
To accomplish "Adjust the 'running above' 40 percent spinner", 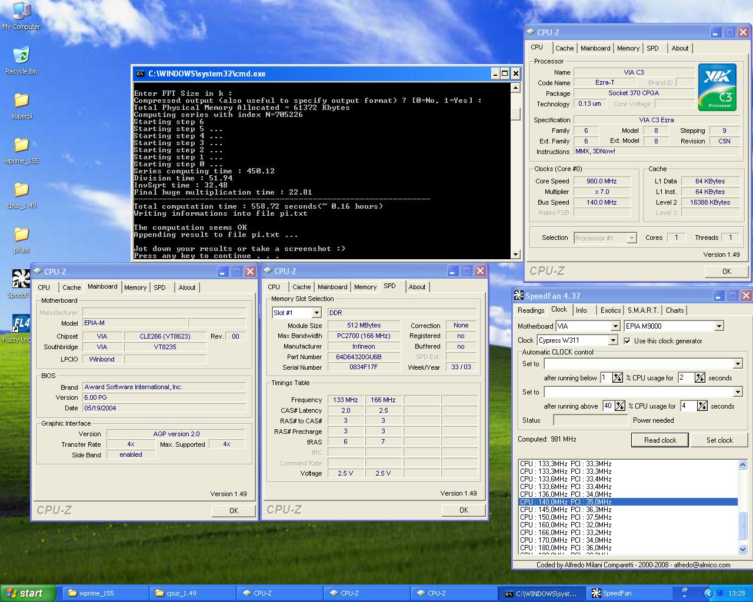I will click(620, 406).
